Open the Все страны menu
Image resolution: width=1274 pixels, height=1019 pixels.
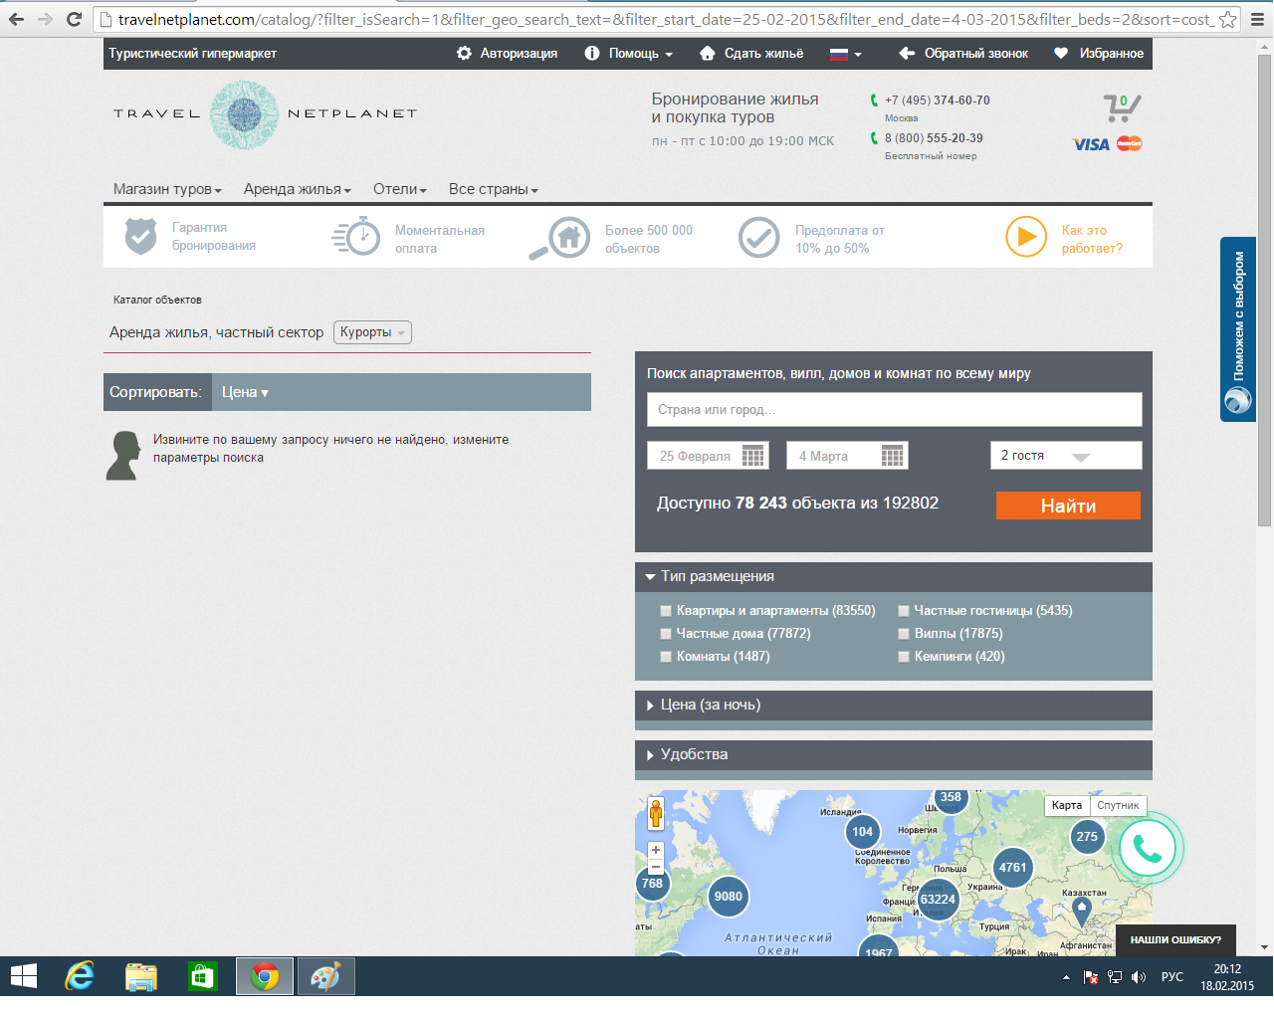click(493, 189)
